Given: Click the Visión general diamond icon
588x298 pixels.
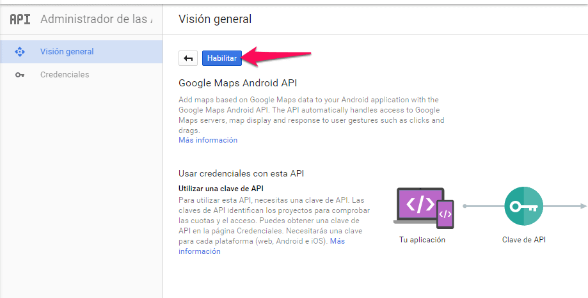Looking at the screenshot, I should pyautogui.click(x=19, y=52).
